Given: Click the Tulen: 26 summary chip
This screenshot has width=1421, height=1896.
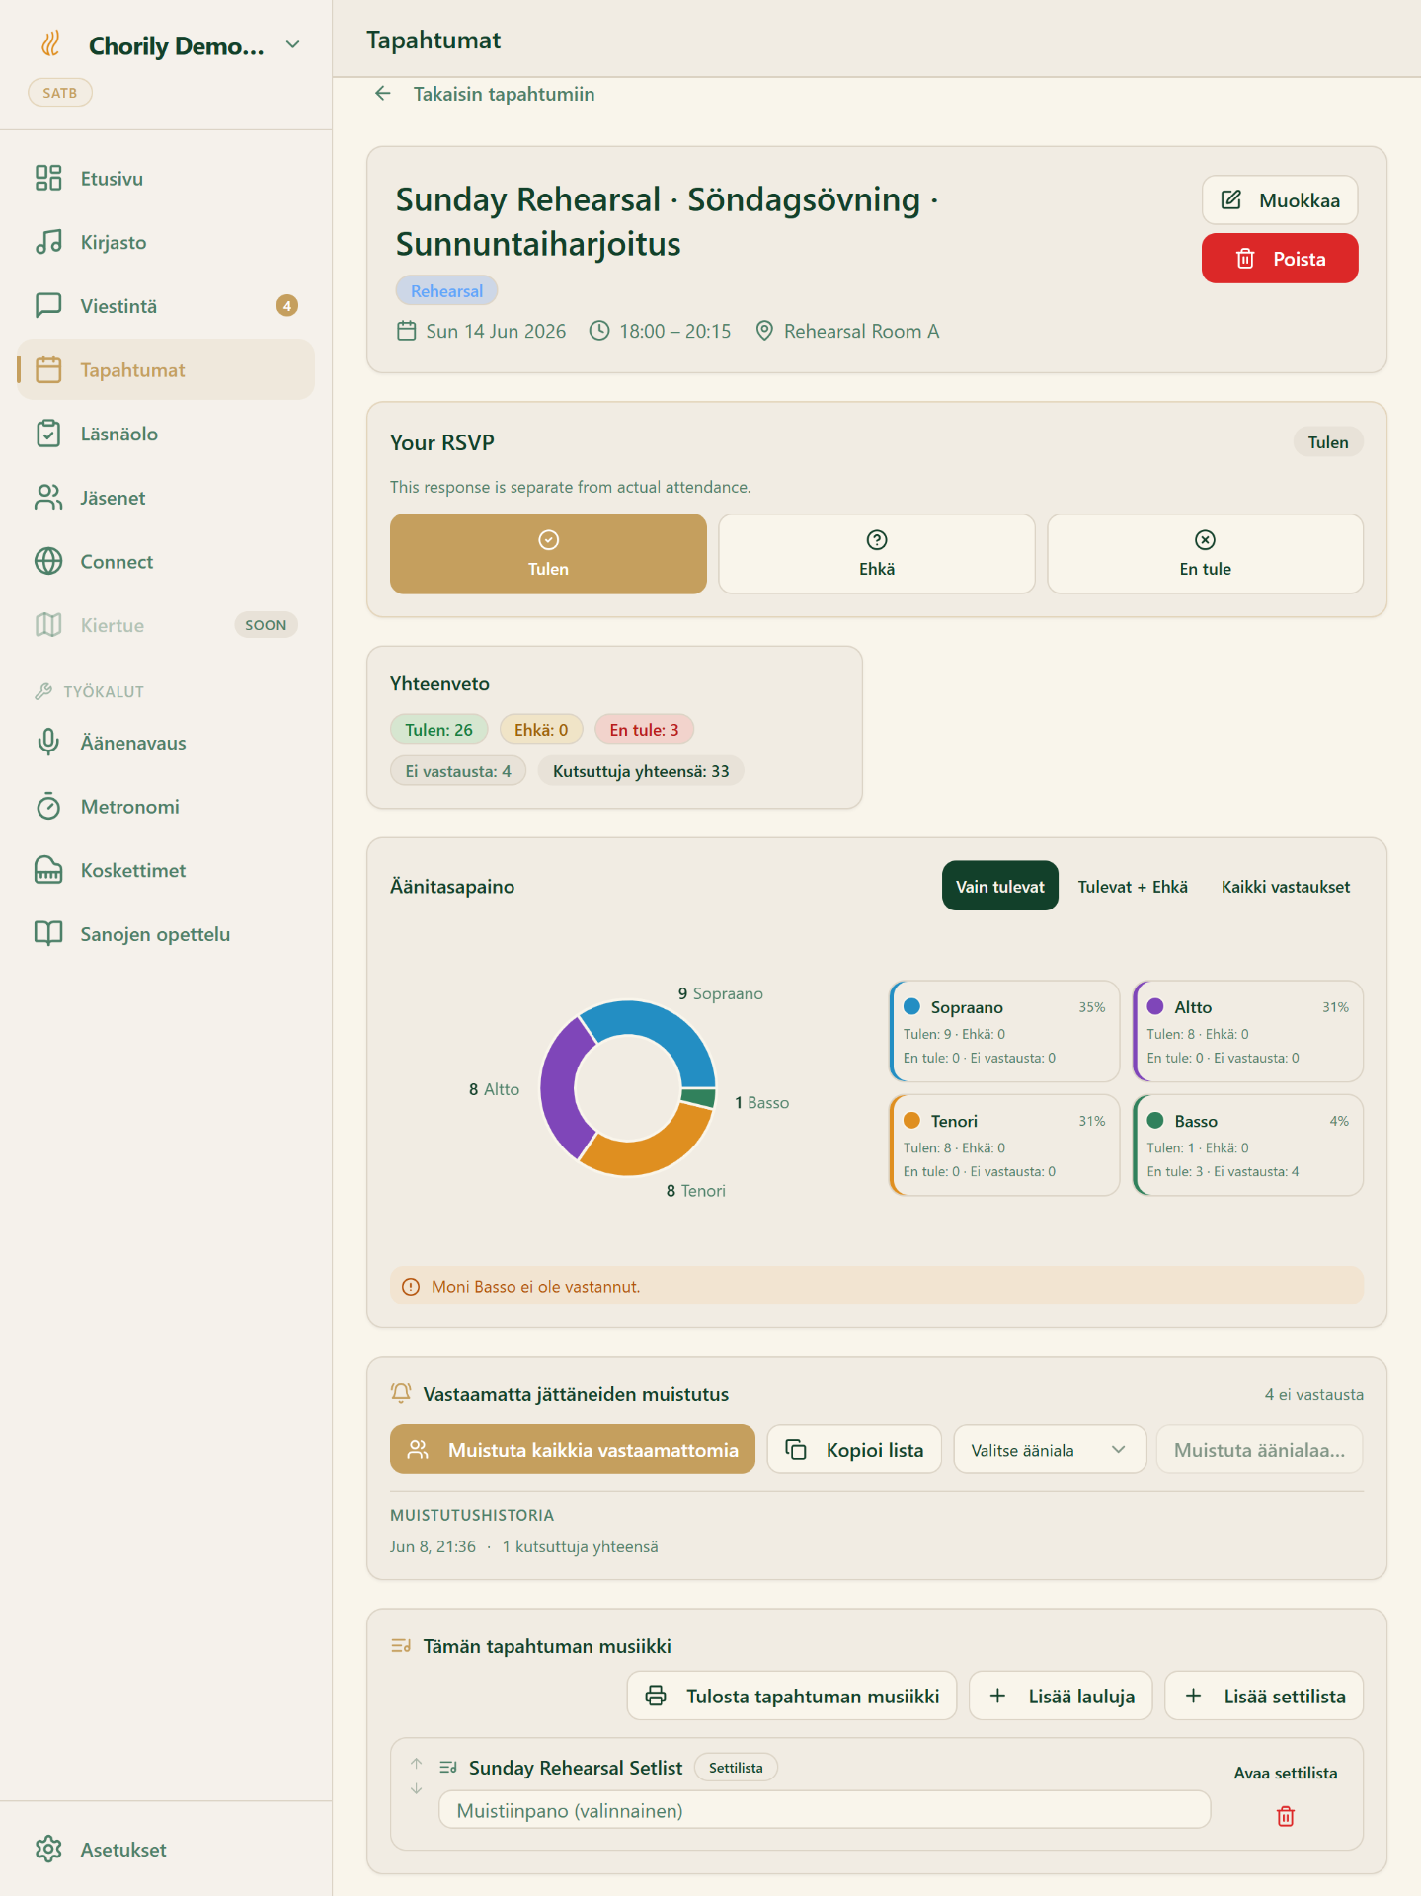Looking at the screenshot, I should pos(438,729).
